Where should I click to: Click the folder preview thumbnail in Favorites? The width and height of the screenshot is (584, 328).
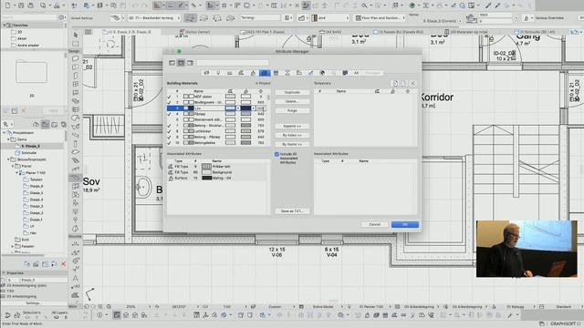point(31,71)
